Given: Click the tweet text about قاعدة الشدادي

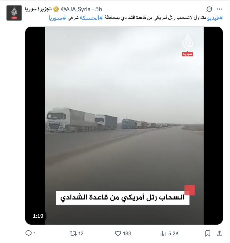Looking at the screenshot, I should point(136,18).
